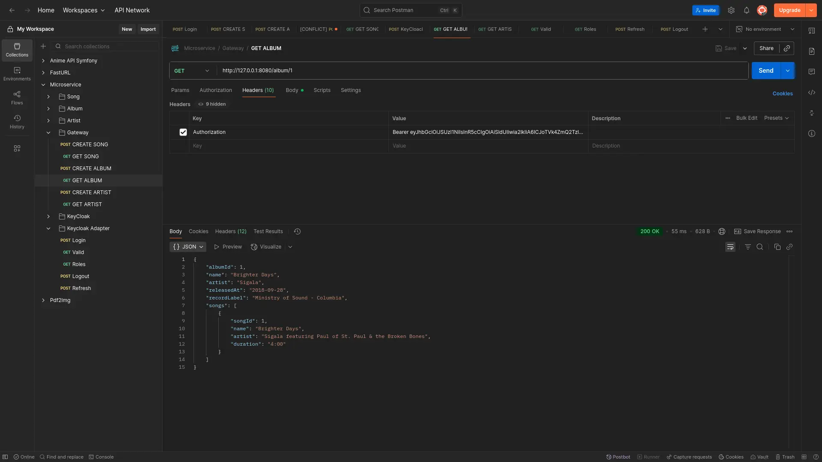Open the response Cookies tab
822x462 pixels.
click(199, 231)
